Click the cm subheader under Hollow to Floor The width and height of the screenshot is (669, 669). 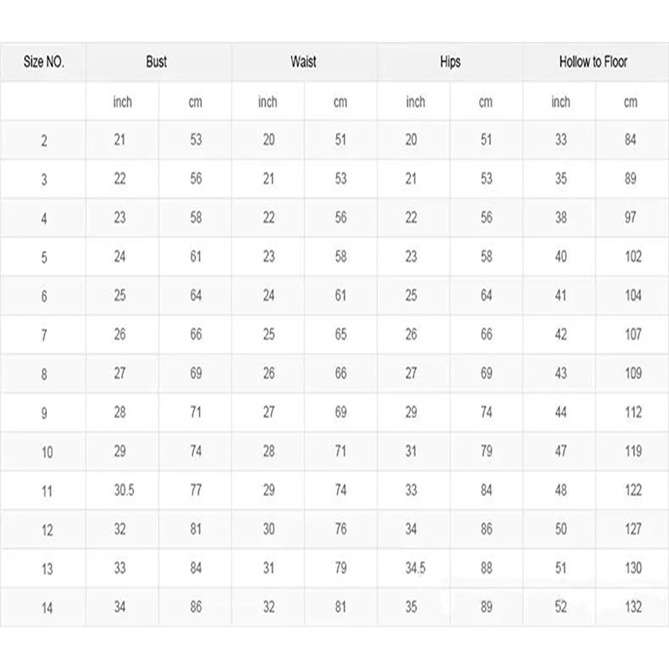pos(631,102)
